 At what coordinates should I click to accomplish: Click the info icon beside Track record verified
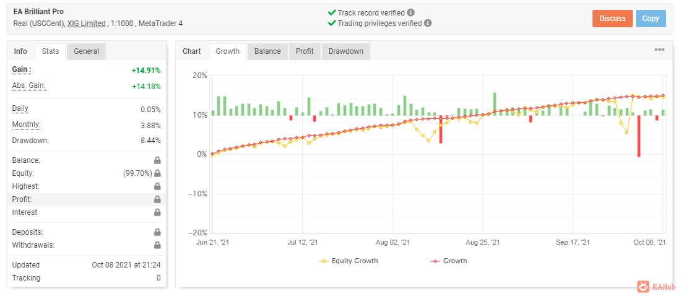click(411, 12)
